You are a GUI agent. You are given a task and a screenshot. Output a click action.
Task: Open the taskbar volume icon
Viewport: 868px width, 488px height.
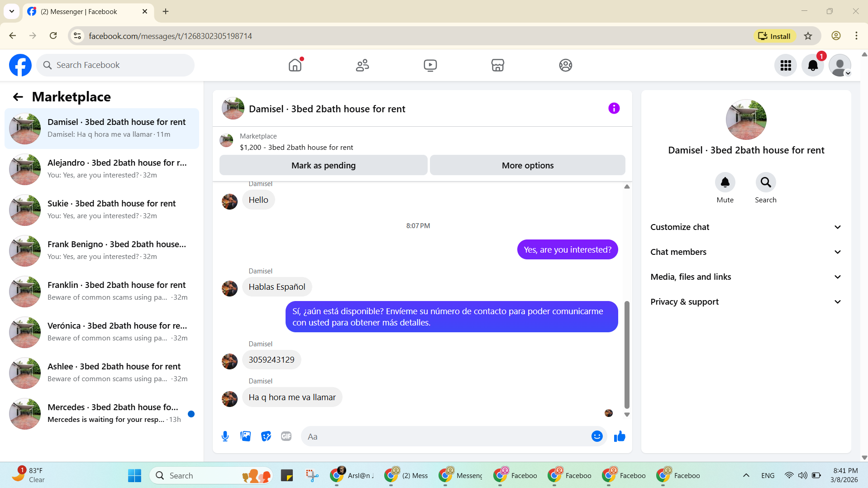point(802,475)
